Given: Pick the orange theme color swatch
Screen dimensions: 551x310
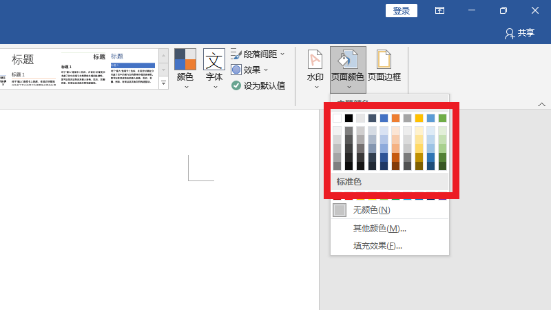Looking at the screenshot, I should point(395,118).
